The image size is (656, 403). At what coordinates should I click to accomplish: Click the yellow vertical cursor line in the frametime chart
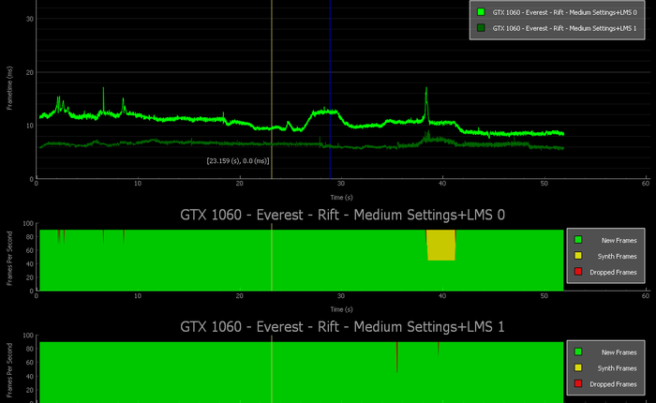click(272, 89)
